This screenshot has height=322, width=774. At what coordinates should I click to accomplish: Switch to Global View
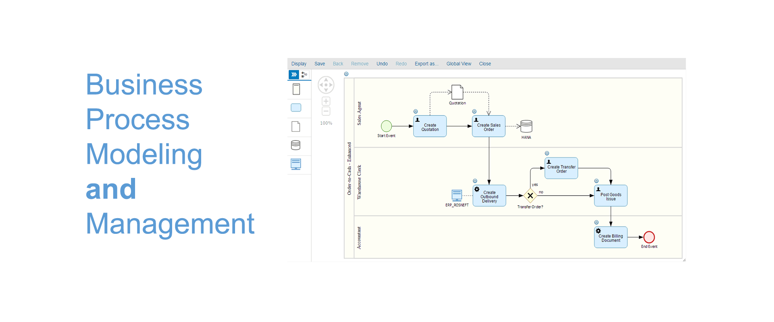459,64
